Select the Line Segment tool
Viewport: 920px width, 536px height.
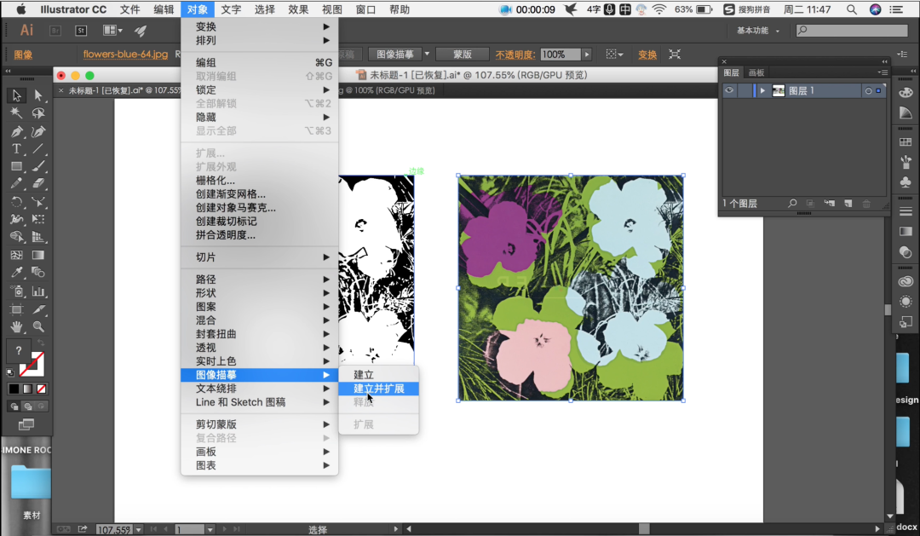(x=38, y=148)
